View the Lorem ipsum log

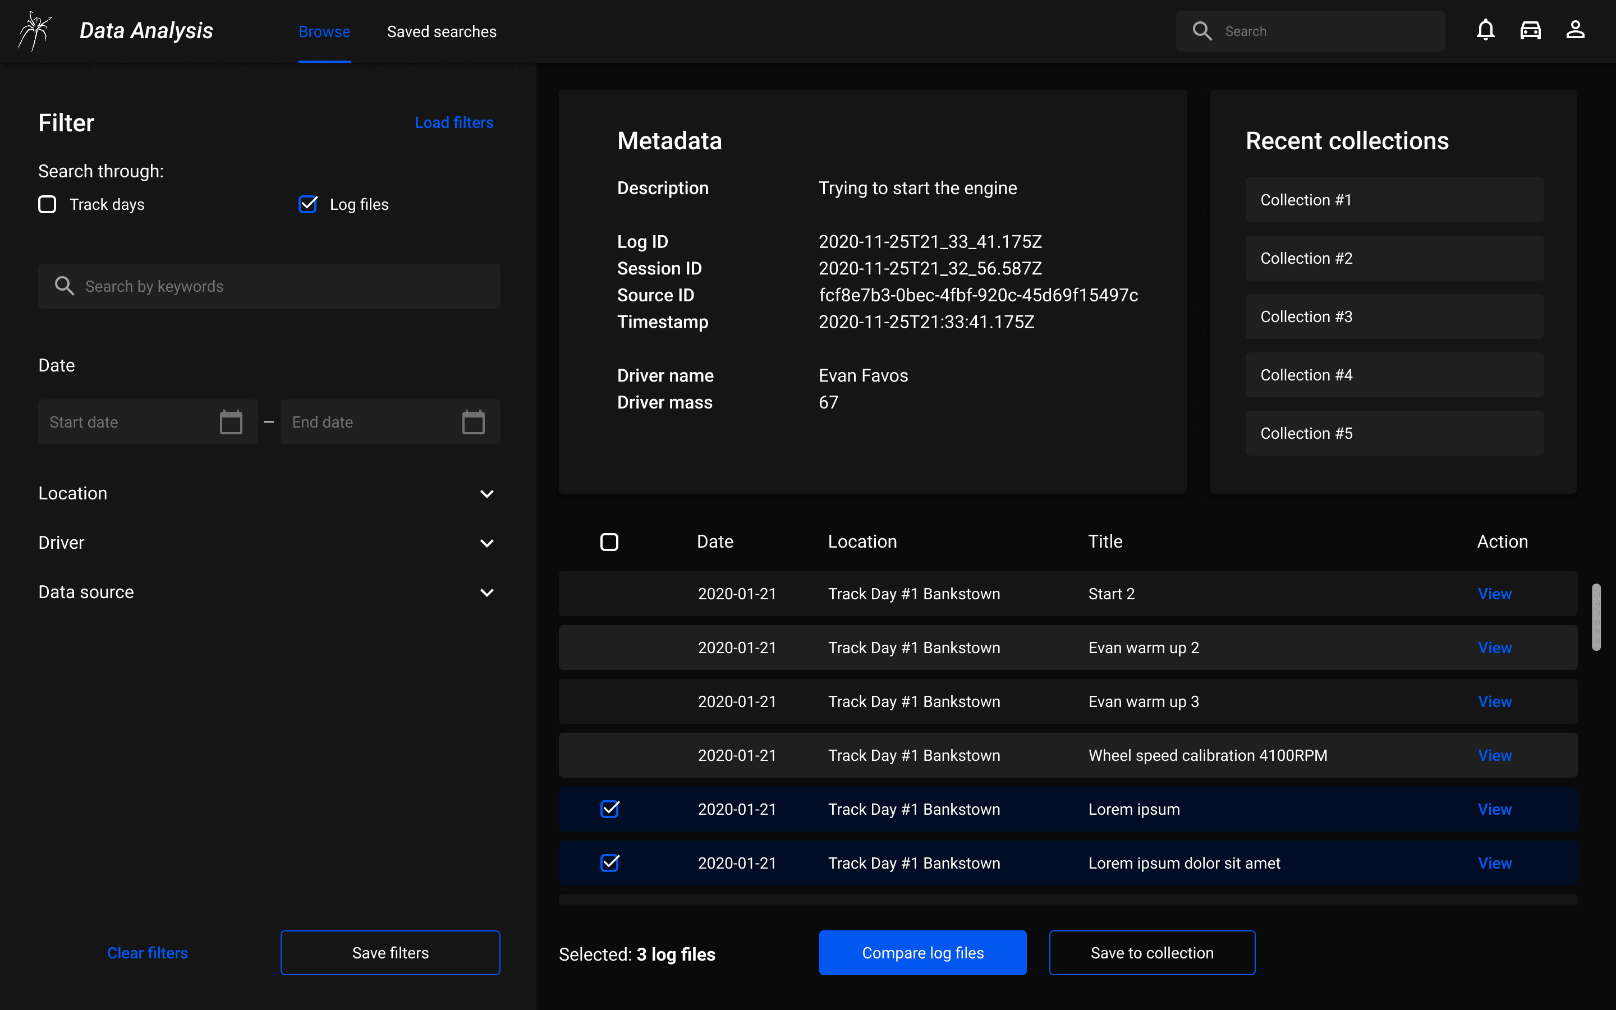click(1494, 809)
